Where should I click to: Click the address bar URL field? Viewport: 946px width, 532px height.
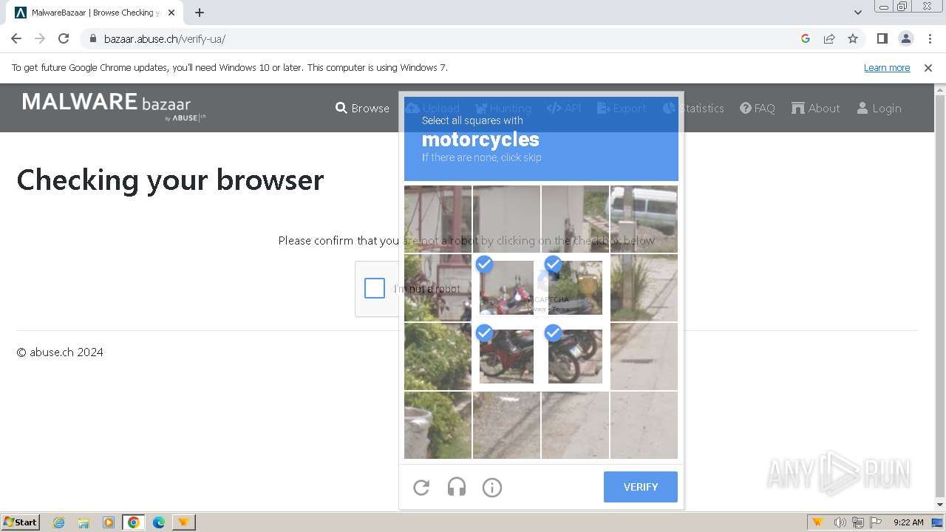pos(443,38)
